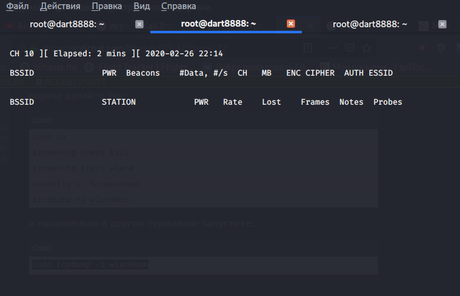
Task: Click the Beacons column header text
Action: 143,73
